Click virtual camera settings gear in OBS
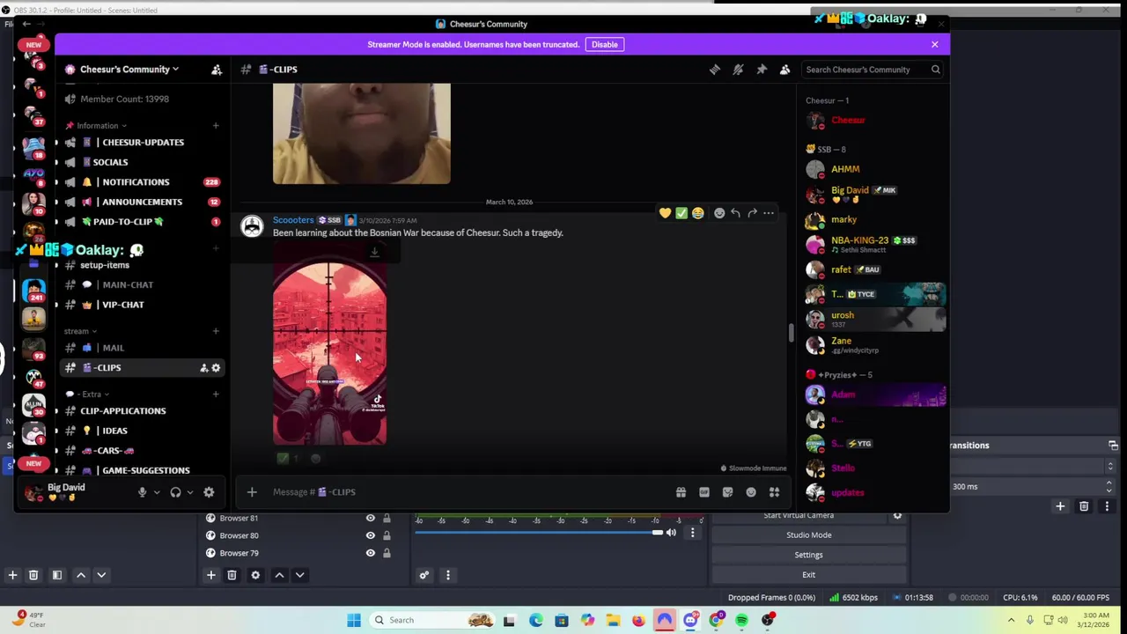The image size is (1127, 634). 897,515
